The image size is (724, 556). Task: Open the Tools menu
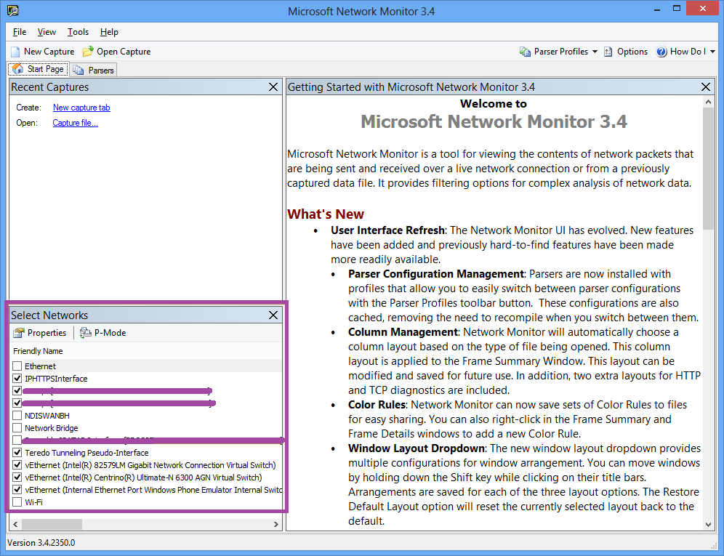tap(78, 32)
